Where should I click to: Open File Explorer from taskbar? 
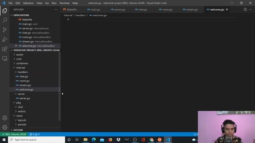click(x=85, y=139)
